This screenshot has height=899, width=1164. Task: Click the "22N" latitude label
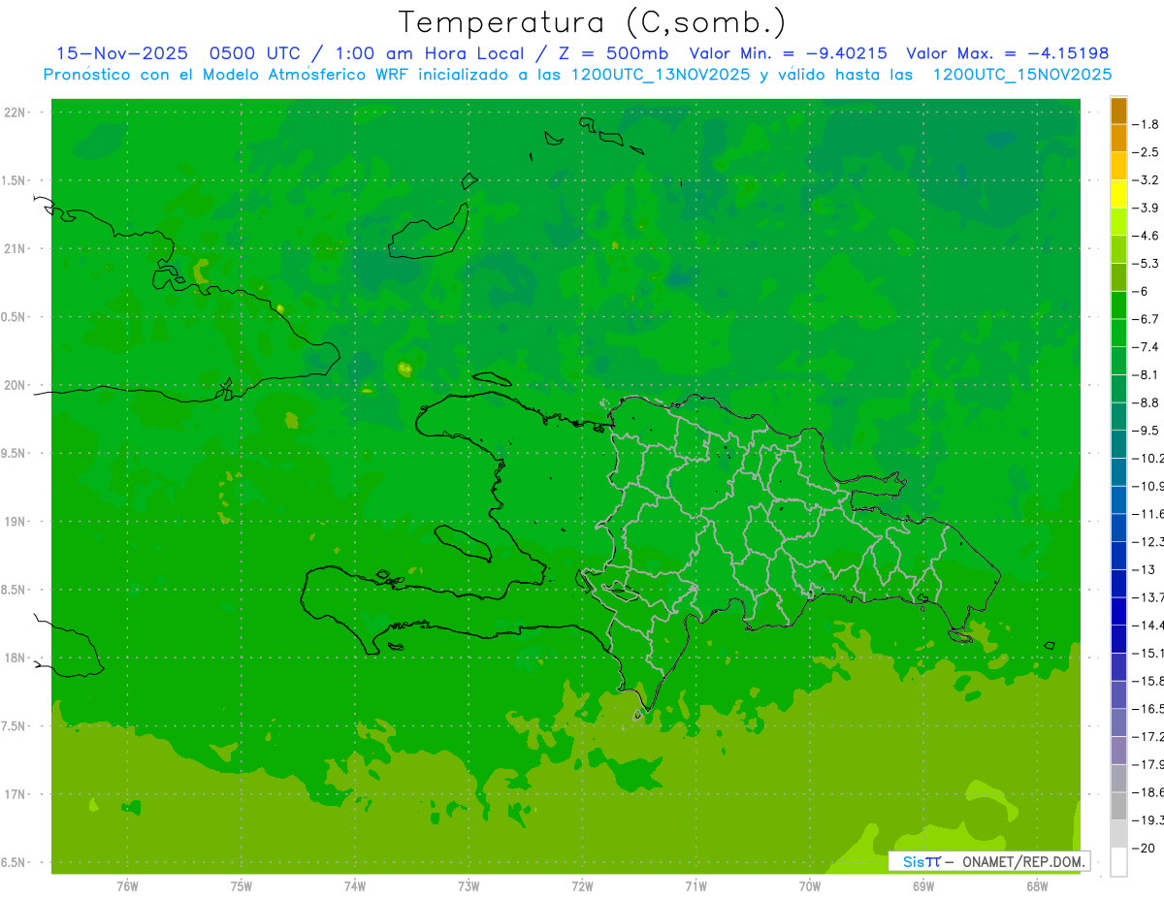click(15, 112)
